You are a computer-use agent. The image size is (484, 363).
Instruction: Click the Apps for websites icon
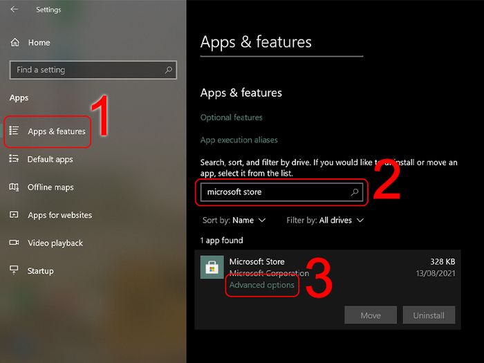point(14,214)
